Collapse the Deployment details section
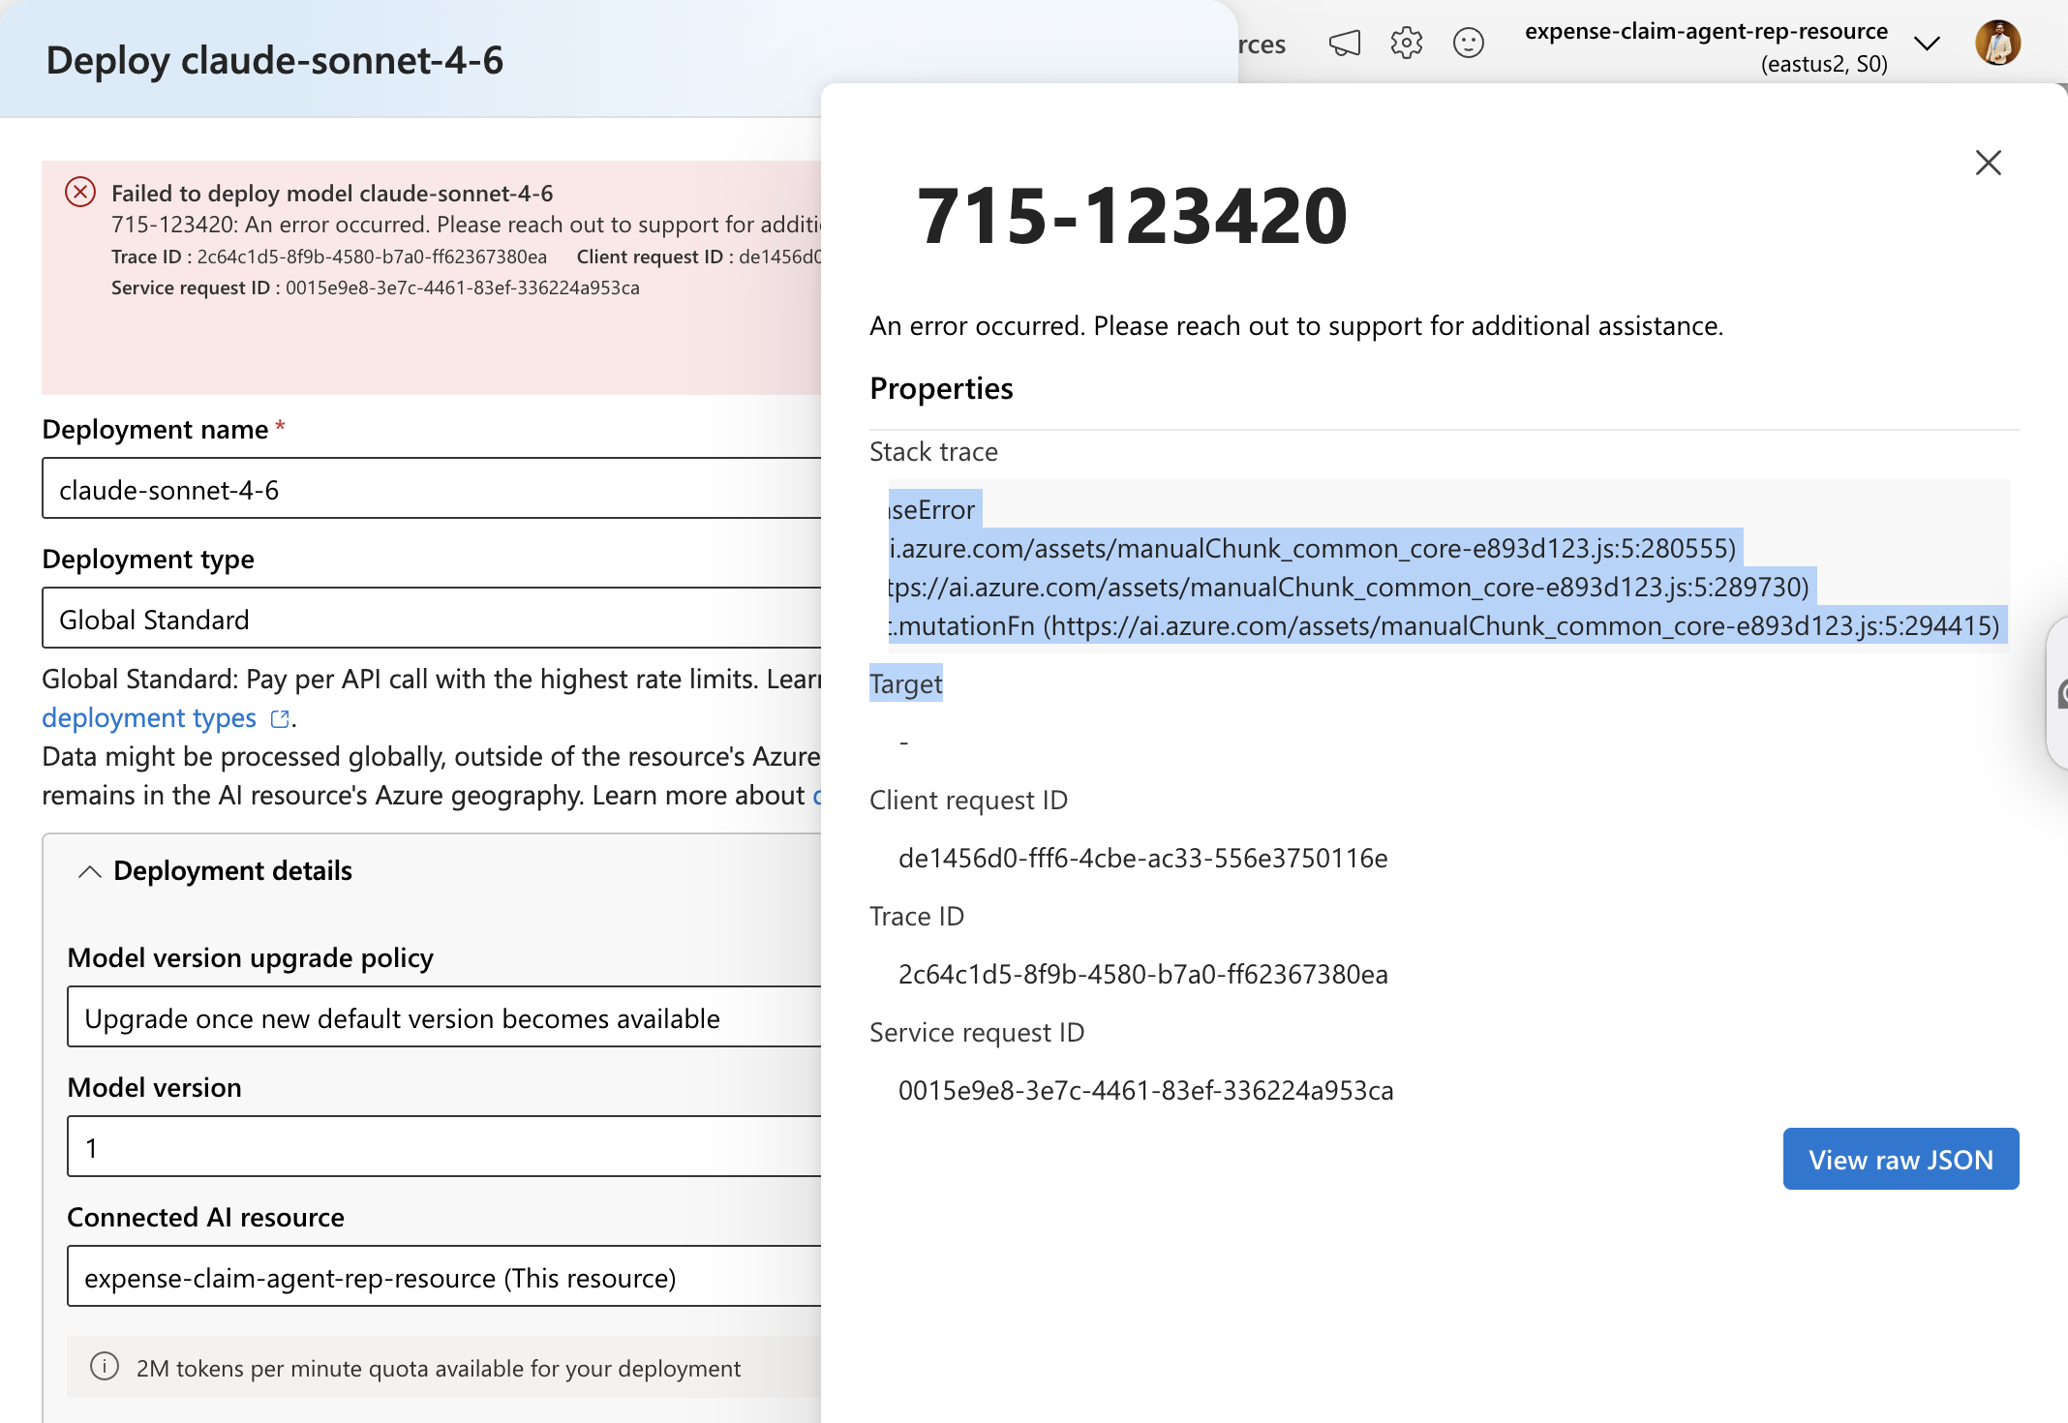Image resolution: width=2068 pixels, height=1423 pixels. click(90, 871)
